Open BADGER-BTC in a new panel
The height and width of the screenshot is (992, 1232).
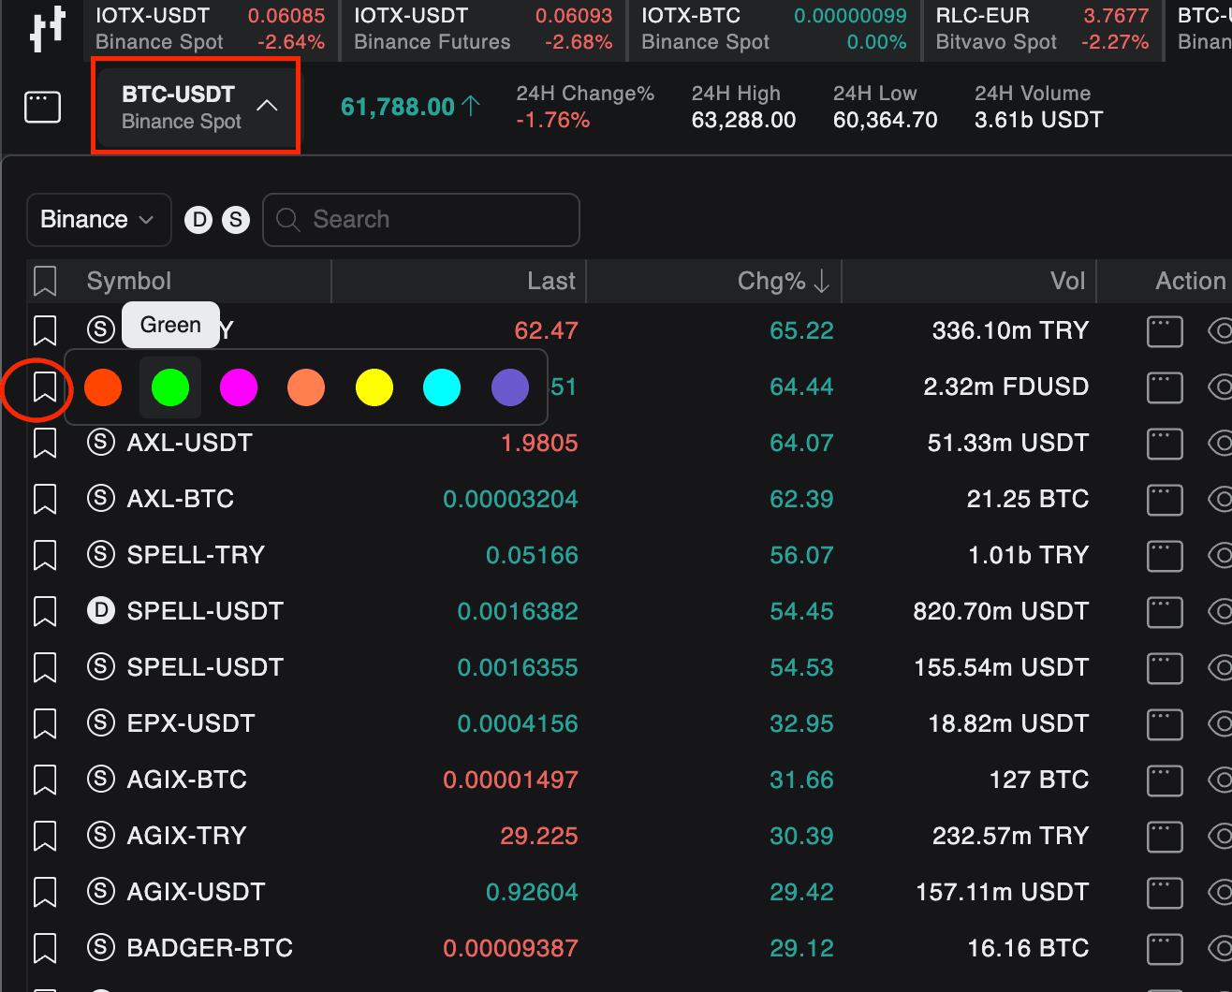1165,949
